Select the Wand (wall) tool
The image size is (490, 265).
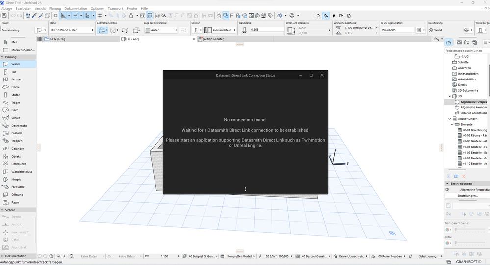(18, 64)
